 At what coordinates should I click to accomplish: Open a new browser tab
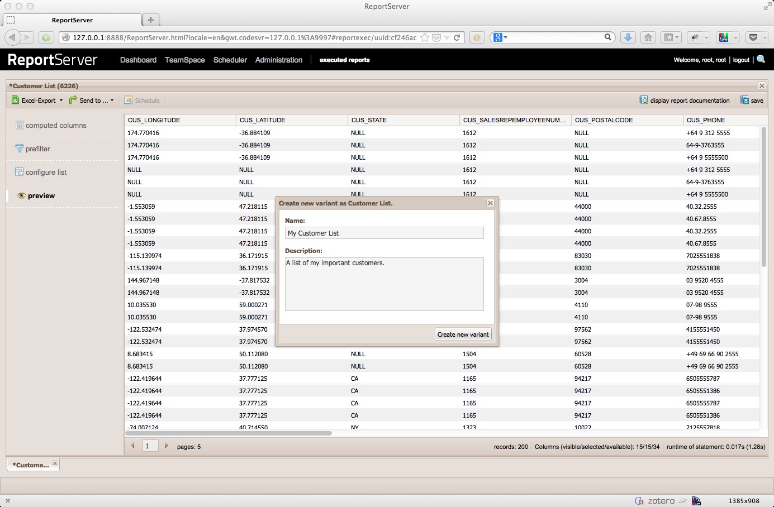point(151,20)
